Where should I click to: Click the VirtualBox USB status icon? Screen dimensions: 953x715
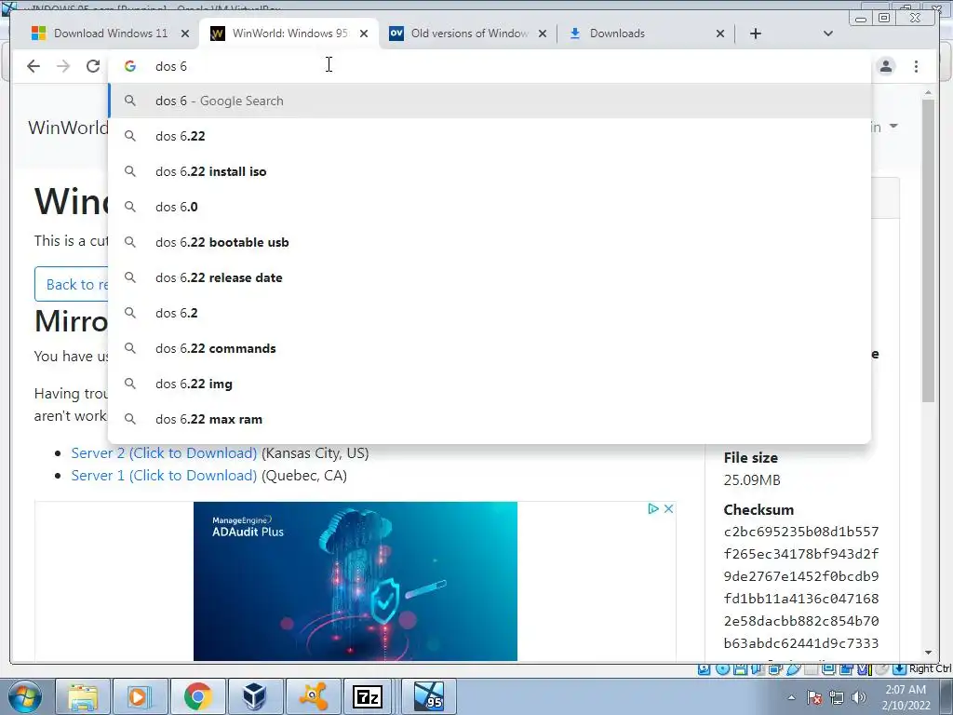pyautogui.click(x=793, y=668)
